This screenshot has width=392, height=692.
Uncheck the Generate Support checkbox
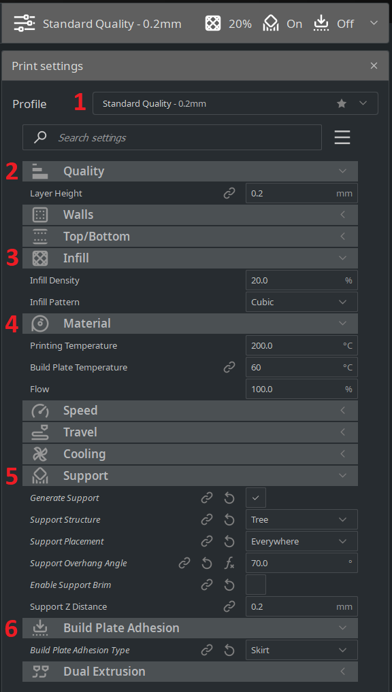[x=256, y=498]
